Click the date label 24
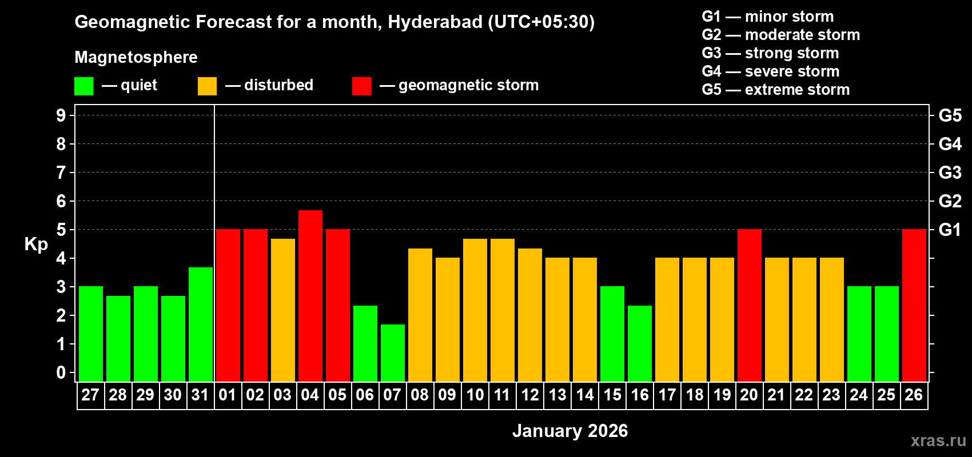This screenshot has height=457, width=972. (859, 395)
